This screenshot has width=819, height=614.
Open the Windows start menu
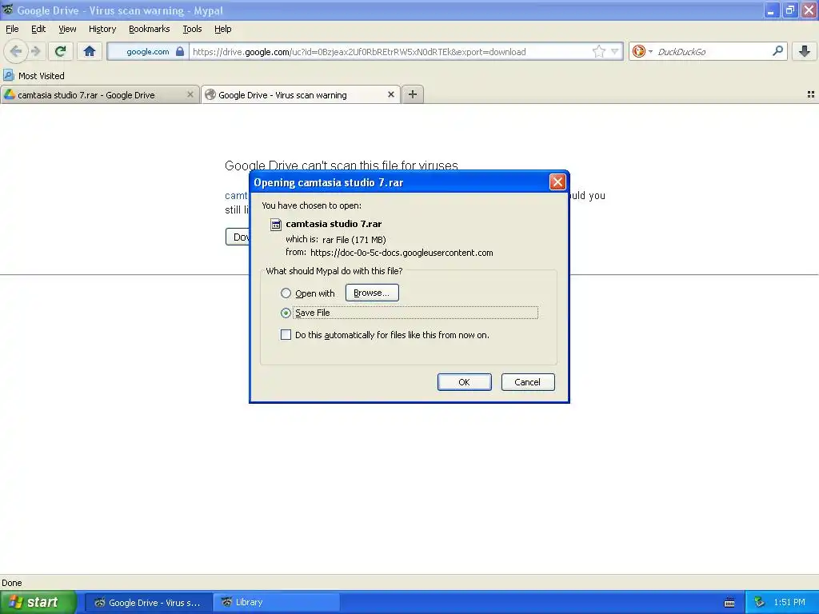click(x=38, y=602)
